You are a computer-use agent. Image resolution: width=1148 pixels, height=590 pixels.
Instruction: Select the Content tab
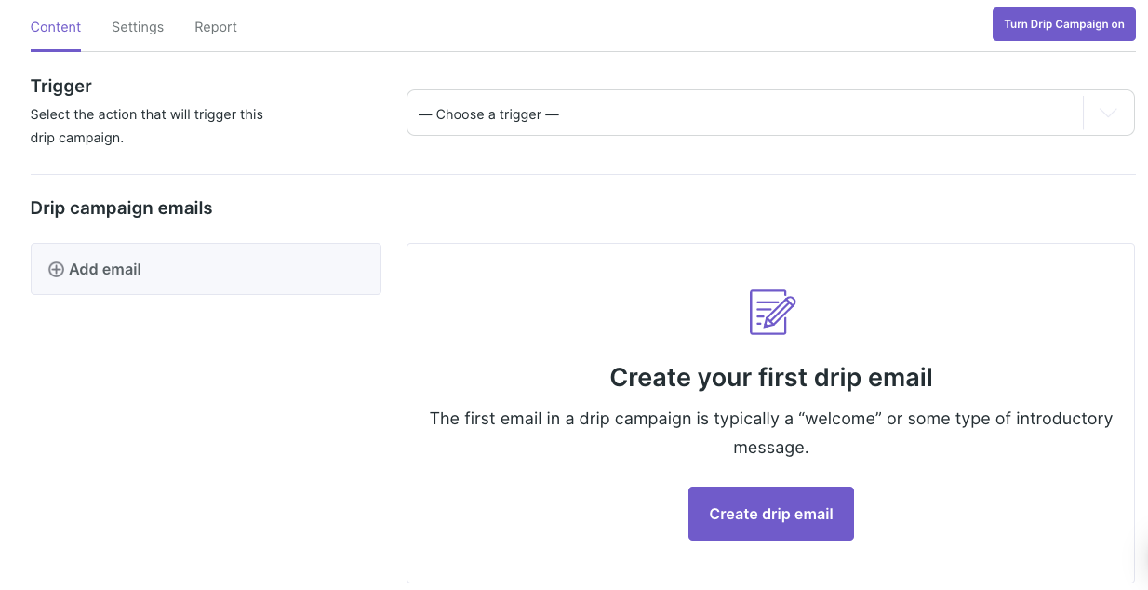point(55,27)
